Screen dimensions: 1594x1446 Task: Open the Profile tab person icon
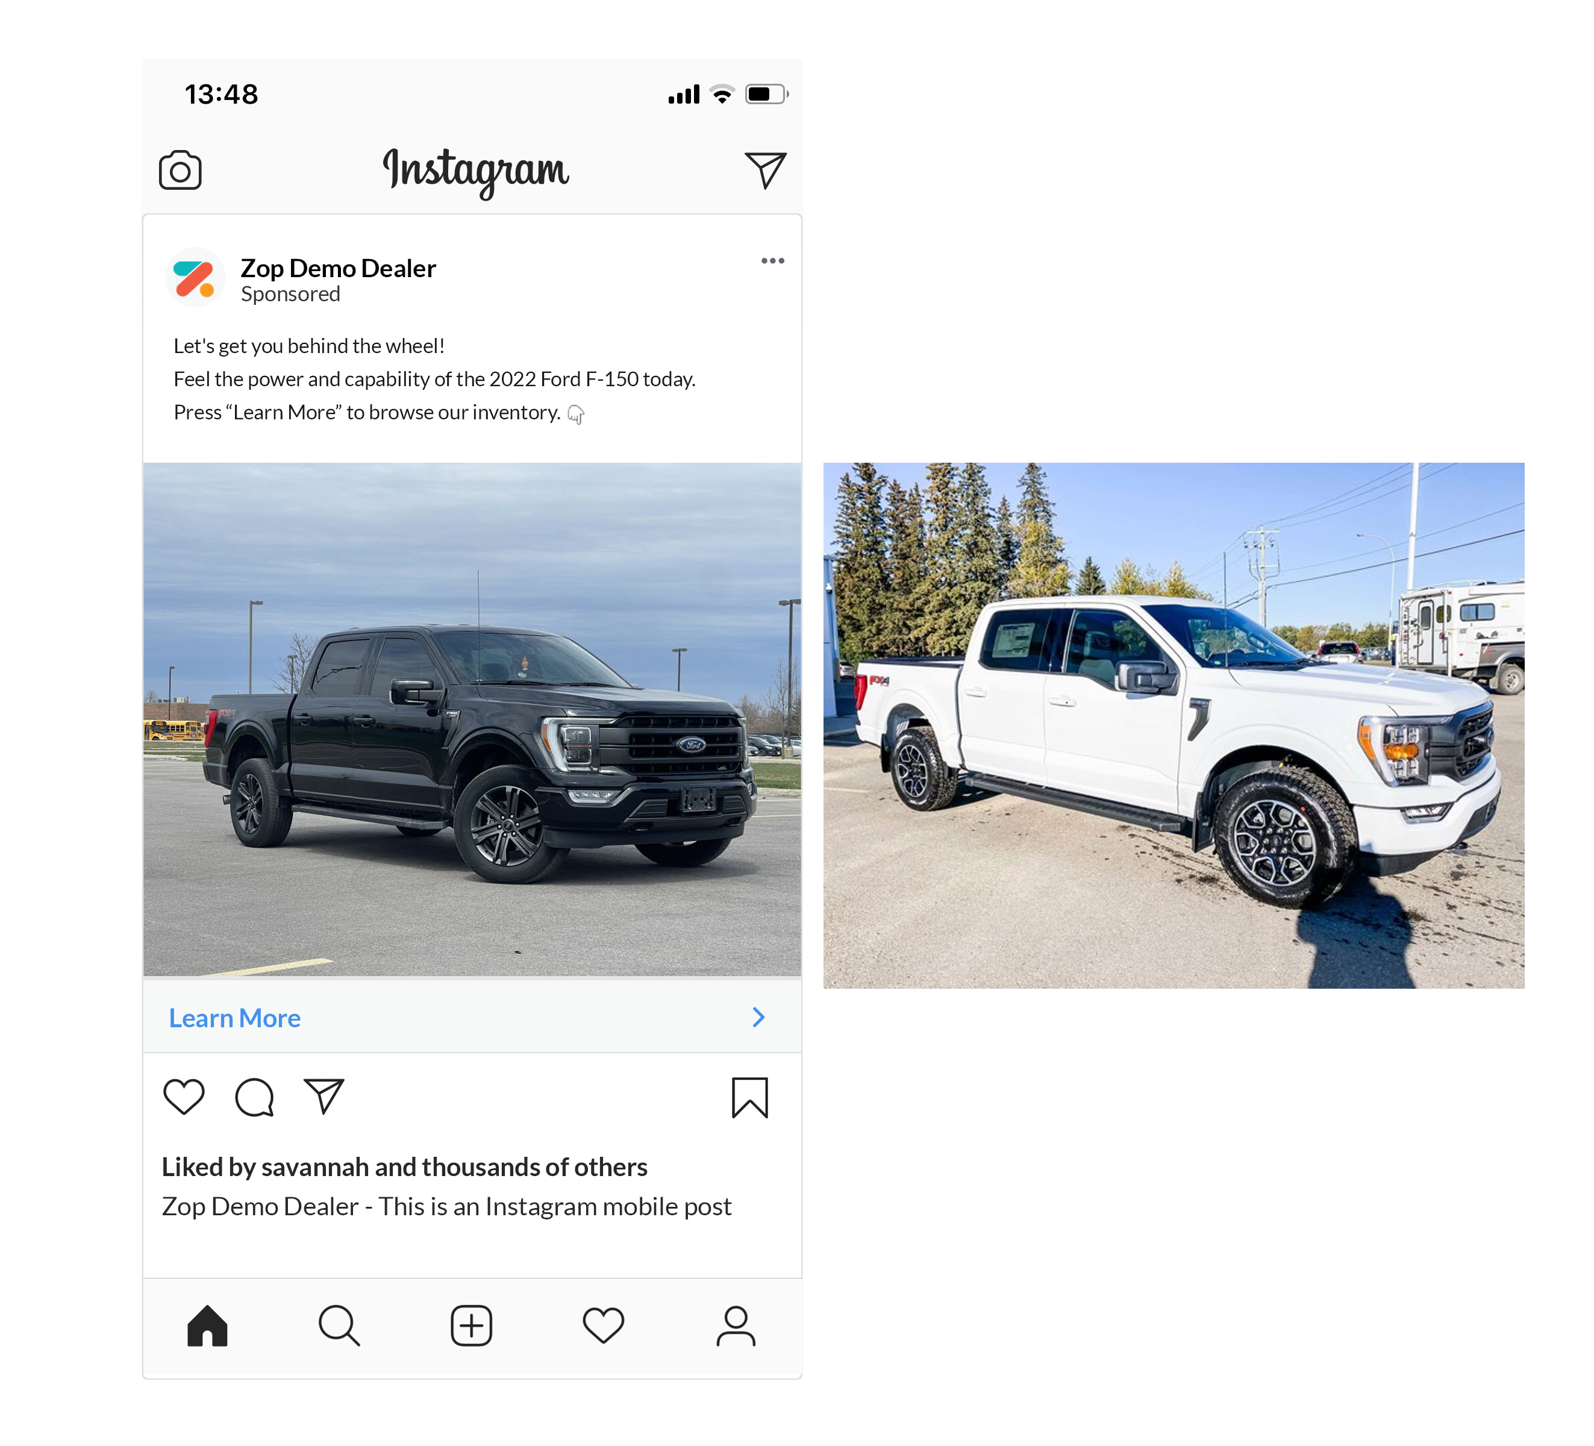tap(736, 1326)
